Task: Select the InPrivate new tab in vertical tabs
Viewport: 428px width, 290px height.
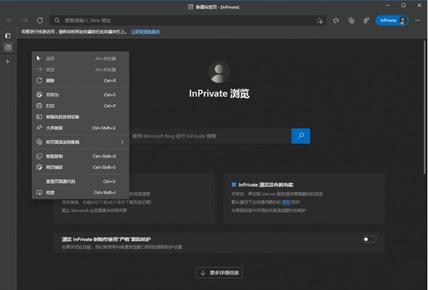Action: [8, 48]
